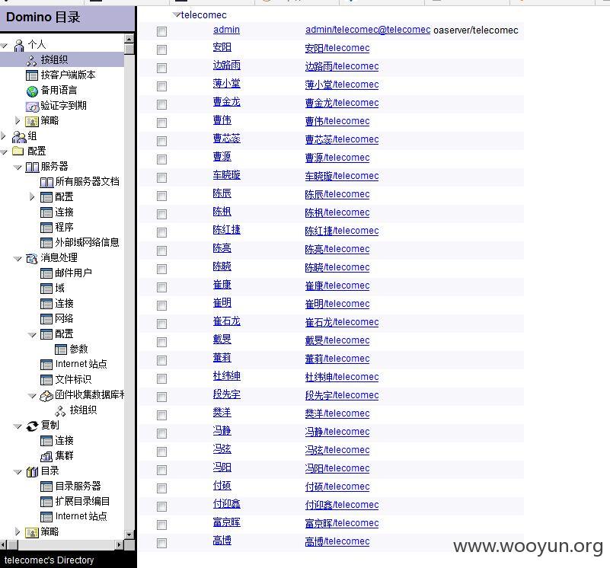Collapse the 目录 tree node
Screen dimensions: 610x568
click(x=18, y=472)
